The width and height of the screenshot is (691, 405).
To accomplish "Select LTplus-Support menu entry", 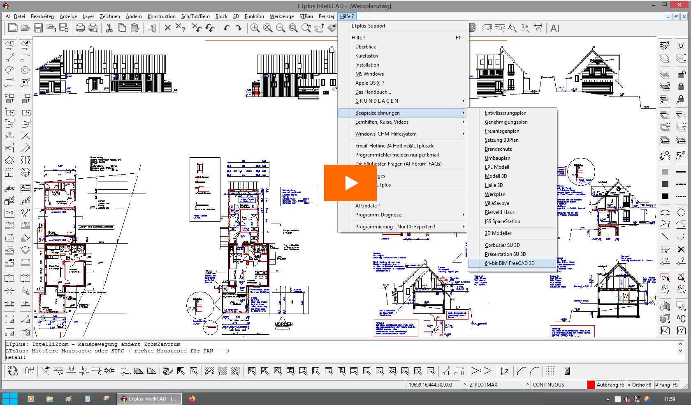I will pyautogui.click(x=403, y=26).
